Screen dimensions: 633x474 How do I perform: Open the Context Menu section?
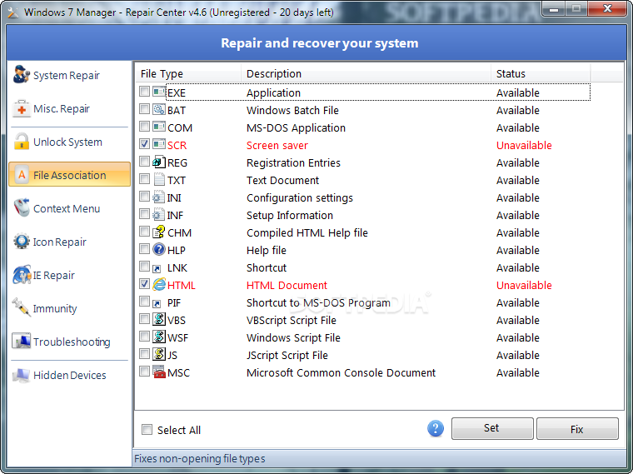69,209
